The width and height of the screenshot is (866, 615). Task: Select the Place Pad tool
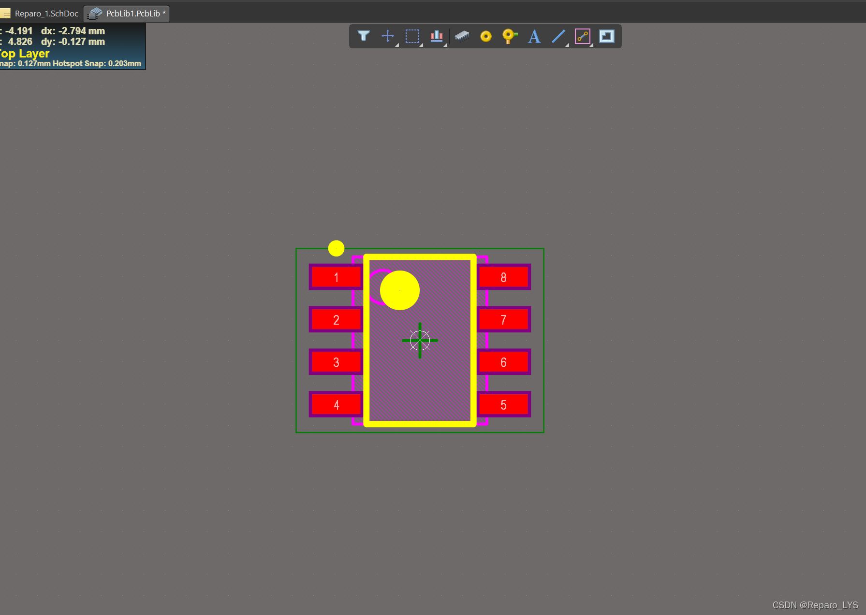click(486, 36)
